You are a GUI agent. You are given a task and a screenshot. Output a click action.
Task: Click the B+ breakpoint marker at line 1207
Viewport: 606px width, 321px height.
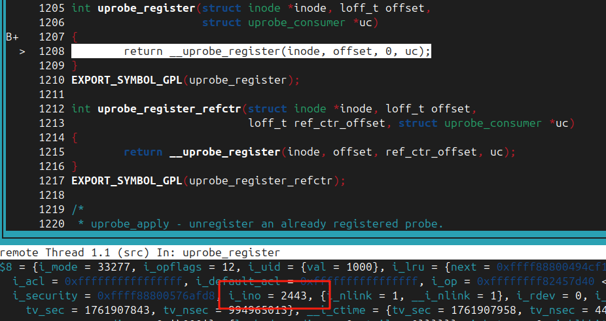click(x=12, y=37)
